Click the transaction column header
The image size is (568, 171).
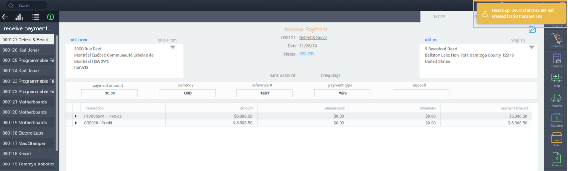pos(95,108)
